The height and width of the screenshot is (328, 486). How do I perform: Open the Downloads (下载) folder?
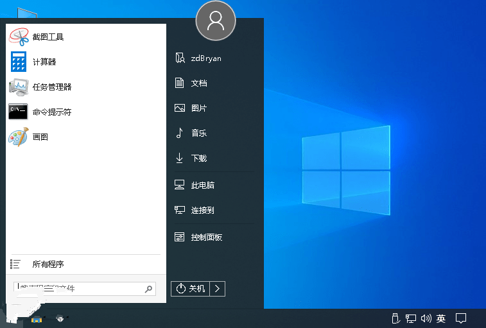point(198,159)
